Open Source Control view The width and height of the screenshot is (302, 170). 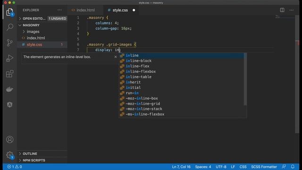pyautogui.click(x=9, y=42)
